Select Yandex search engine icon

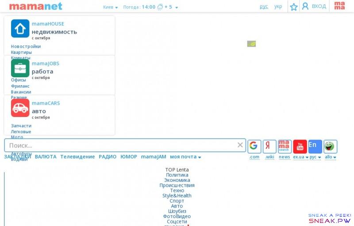click(269, 146)
